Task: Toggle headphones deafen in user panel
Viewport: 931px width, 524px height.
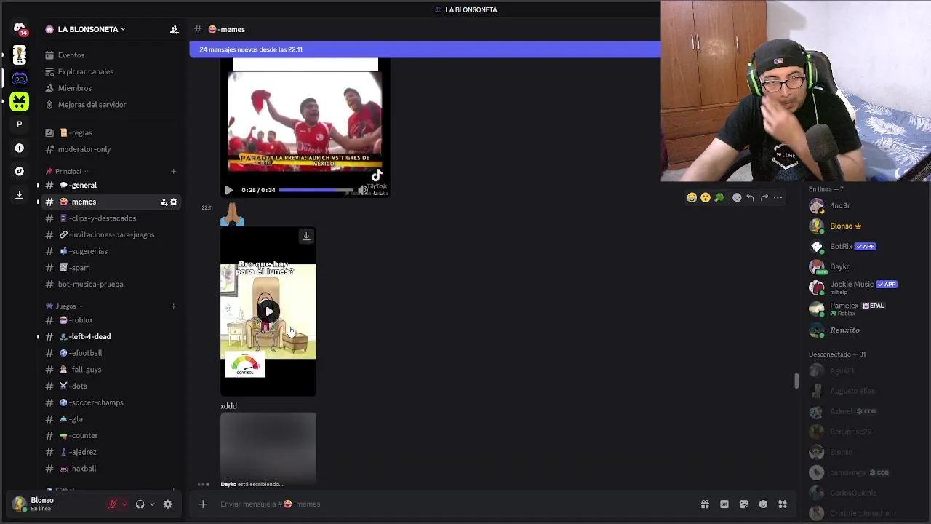Action: click(x=140, y=504)
